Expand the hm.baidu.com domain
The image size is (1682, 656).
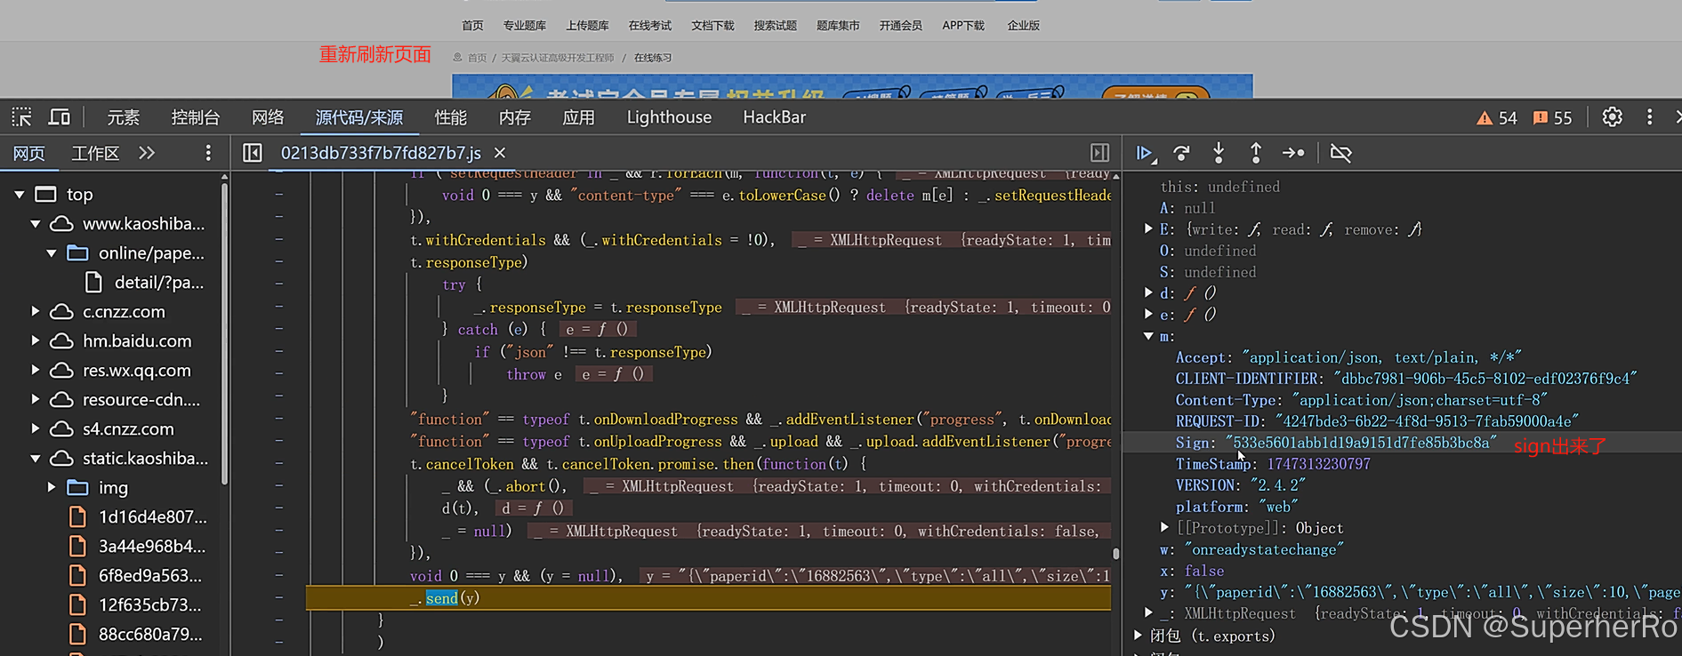(x=36, y=340)
